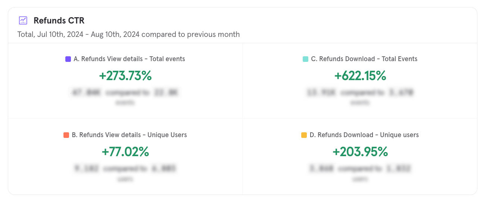Click the teal swatch for series C

305,59
